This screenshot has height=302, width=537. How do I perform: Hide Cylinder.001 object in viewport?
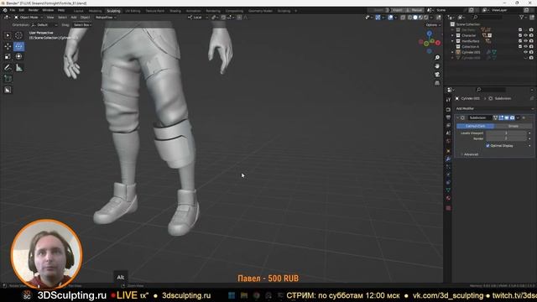tap(526, 52)
